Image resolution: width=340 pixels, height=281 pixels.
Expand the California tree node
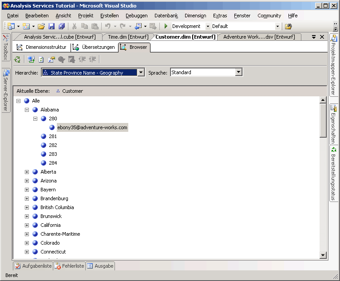pyautogui.click(x=27, y=225)
